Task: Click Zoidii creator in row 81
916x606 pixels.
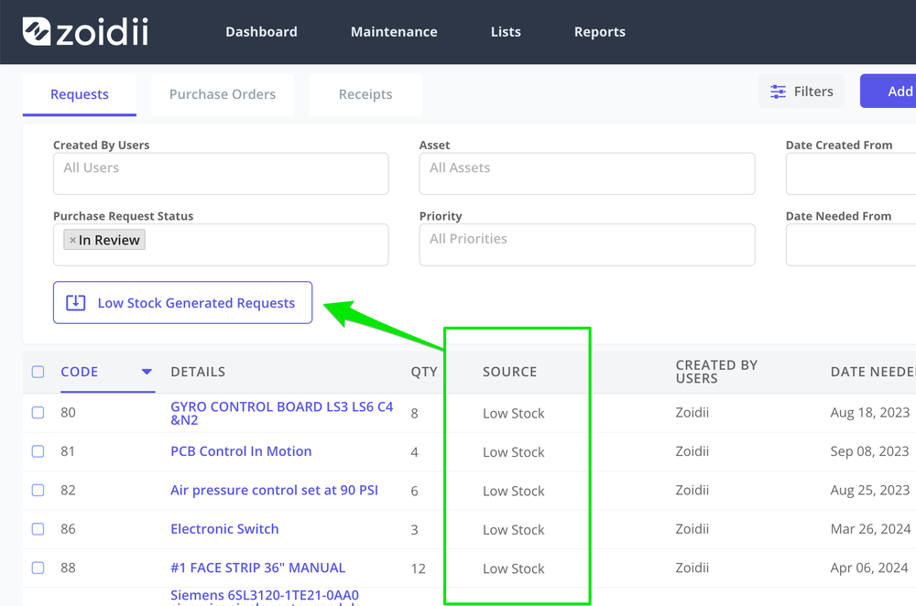Action: 692,451
